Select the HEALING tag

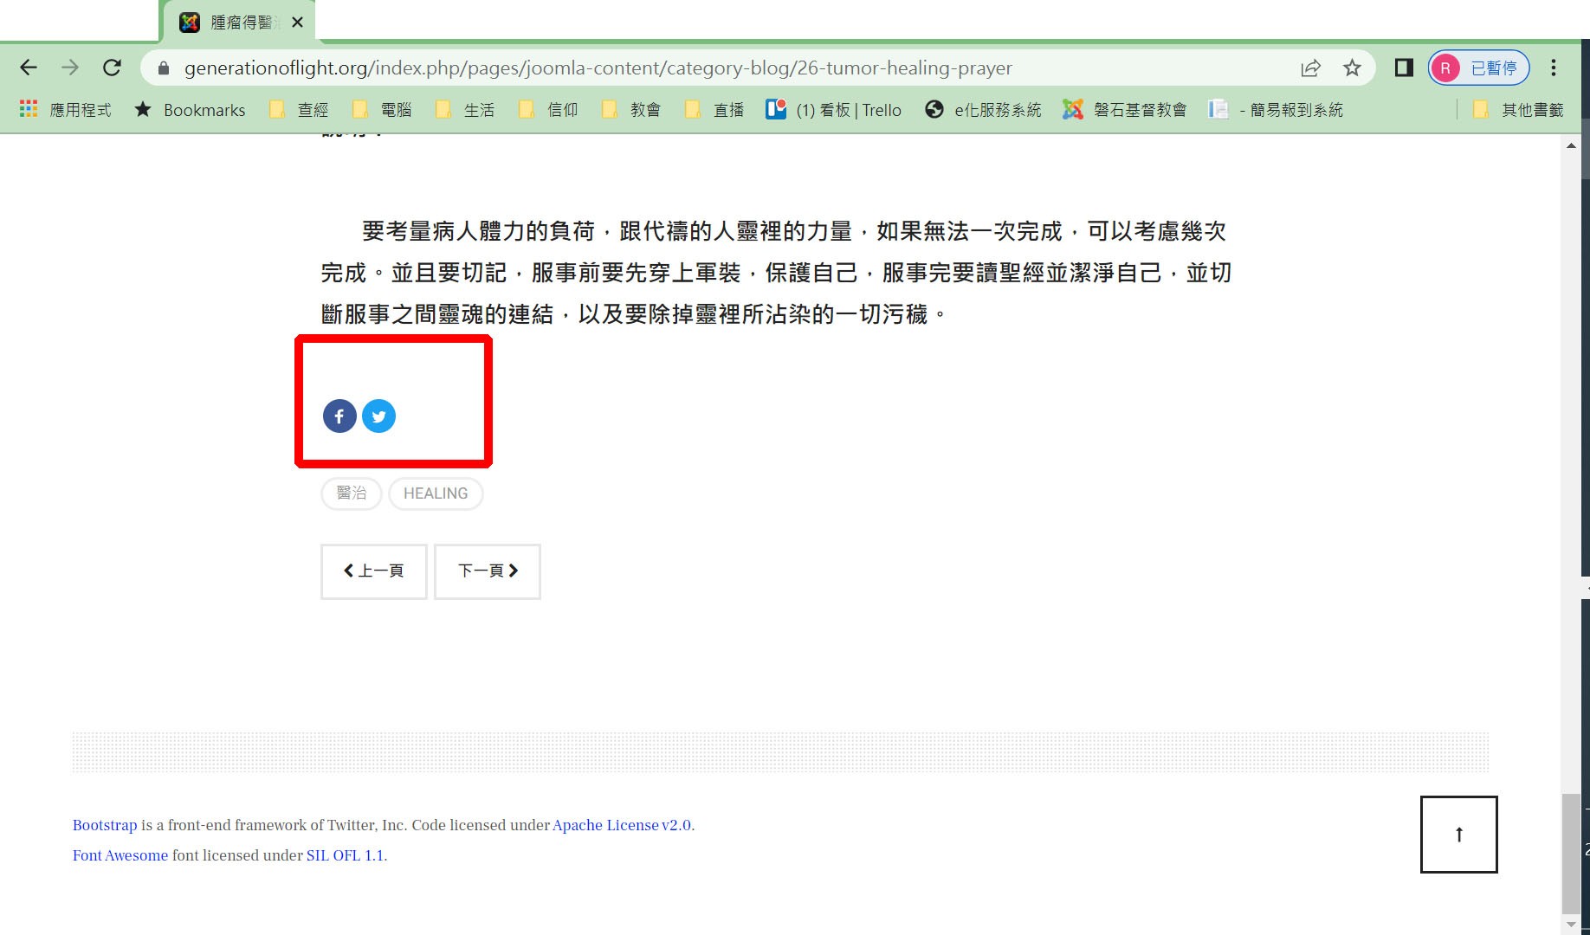point(436,493)
